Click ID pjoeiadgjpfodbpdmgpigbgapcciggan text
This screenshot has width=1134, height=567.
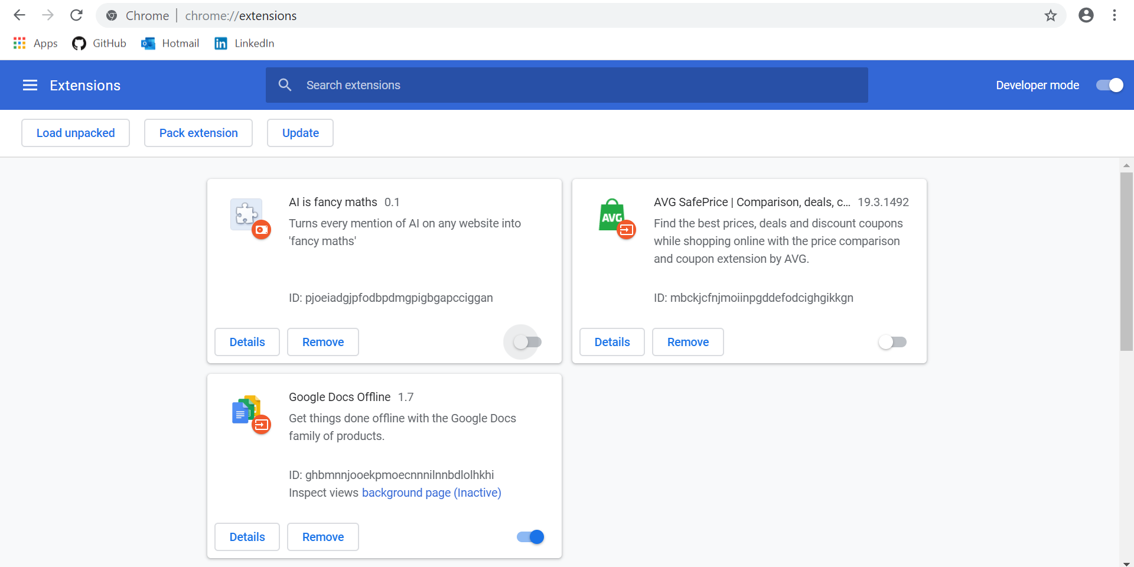tap(391, 298)
